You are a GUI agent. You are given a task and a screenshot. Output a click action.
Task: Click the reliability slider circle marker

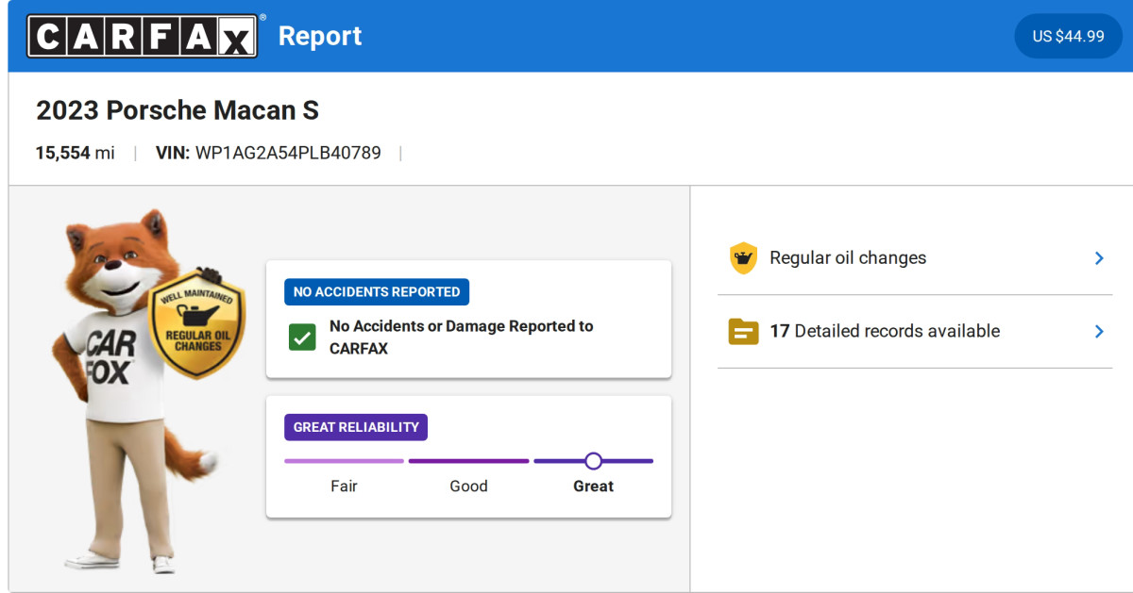593,461
